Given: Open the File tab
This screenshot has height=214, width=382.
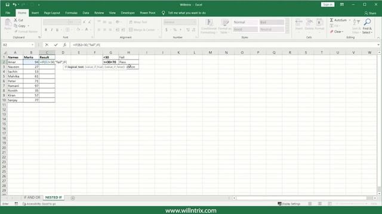Looking at the screenshot, I should pyautogui.click(x=8, y=13).
